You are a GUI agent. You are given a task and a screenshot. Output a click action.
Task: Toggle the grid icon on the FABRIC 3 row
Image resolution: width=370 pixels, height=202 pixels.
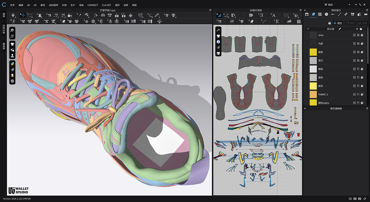(x=358, y=94)
